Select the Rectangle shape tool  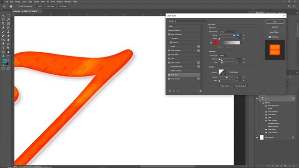coord(3,52)
